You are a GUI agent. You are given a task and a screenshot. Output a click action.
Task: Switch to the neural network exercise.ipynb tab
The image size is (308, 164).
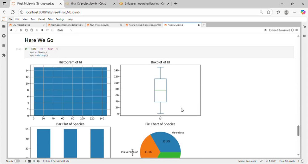click(144, 25)
